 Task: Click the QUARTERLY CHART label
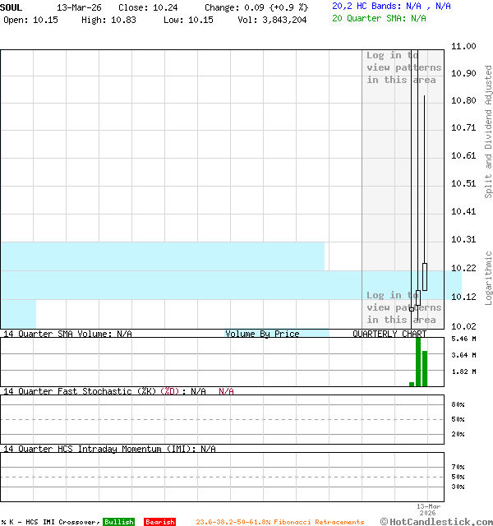point(389,334)
